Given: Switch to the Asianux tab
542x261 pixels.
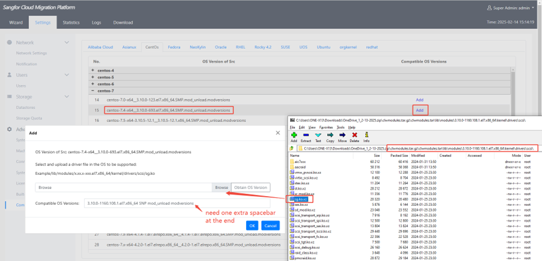Looking at the screenshot, I should point(129,47).
